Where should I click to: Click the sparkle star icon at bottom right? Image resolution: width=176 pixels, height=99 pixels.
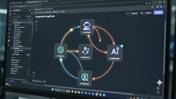click(159, 82)
